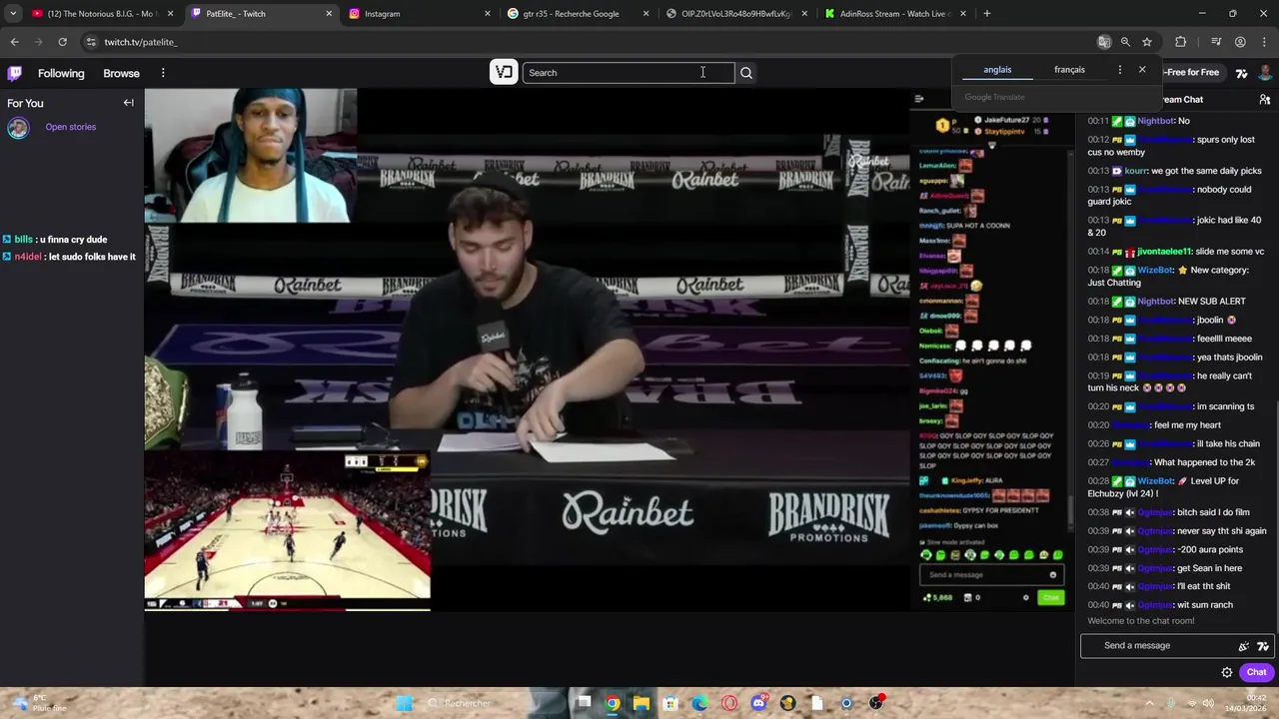
Task: Reload the page
Action: 62,42
